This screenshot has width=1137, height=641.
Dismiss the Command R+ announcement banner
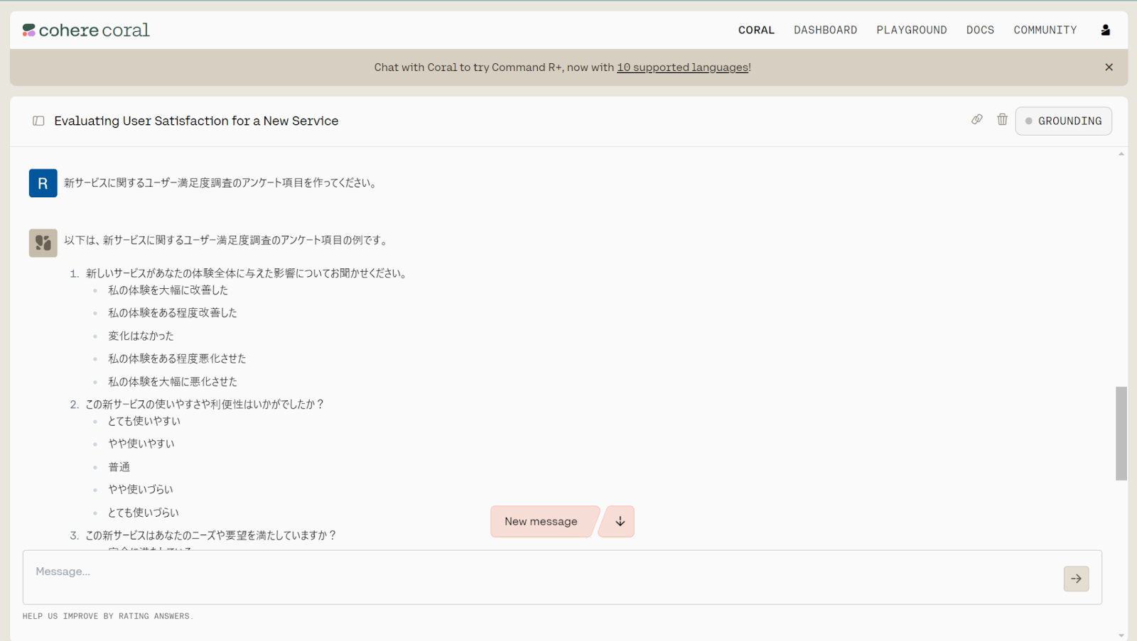coord(1109,67)
